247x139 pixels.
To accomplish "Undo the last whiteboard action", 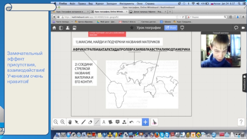I will [x=131, y=122].
